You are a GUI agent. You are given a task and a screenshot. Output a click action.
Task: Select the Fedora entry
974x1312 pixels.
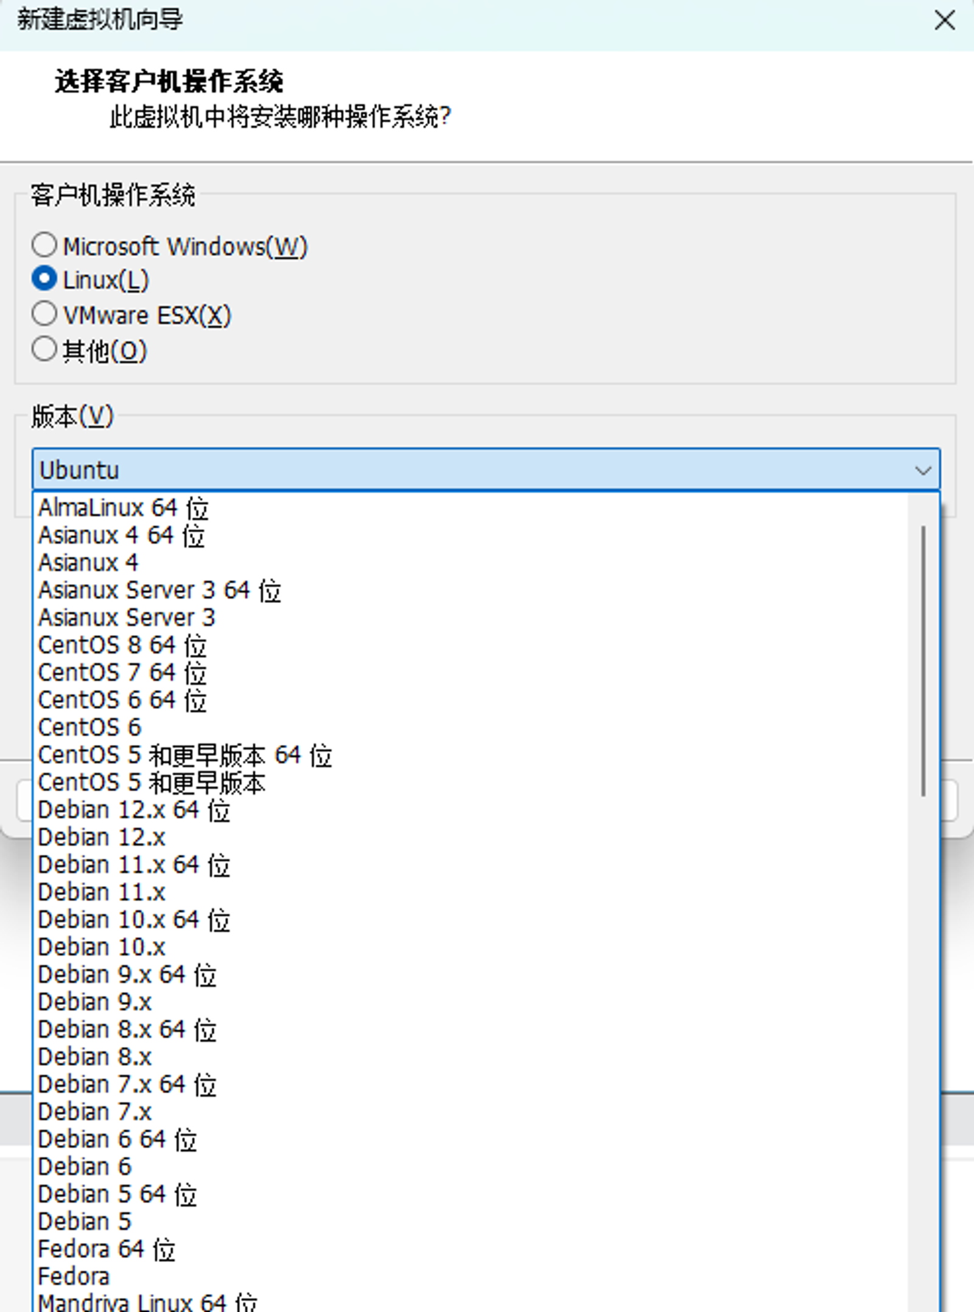tap(470, 1277)
